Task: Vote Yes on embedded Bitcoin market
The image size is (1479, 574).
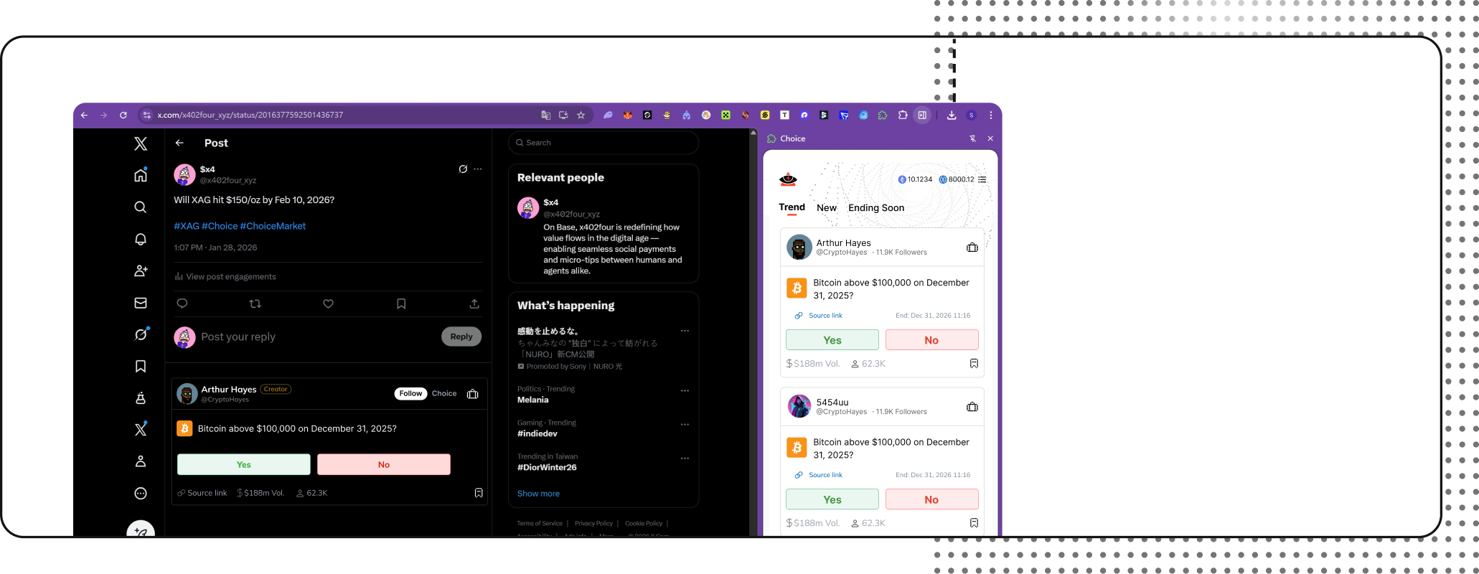Action: (x=244, y=465)
